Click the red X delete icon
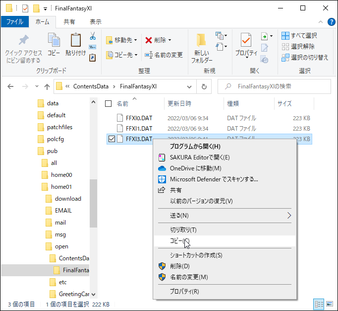This screenshot has height=311, width=338. [149, 40]
